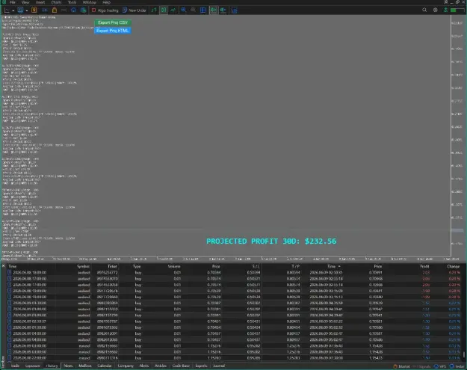Sort history by the Volume column header
The height and width of the screenshot is (370, 467).
(174, 266)
